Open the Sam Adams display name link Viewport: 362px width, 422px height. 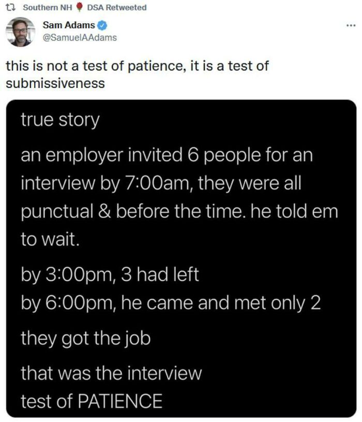69,25
